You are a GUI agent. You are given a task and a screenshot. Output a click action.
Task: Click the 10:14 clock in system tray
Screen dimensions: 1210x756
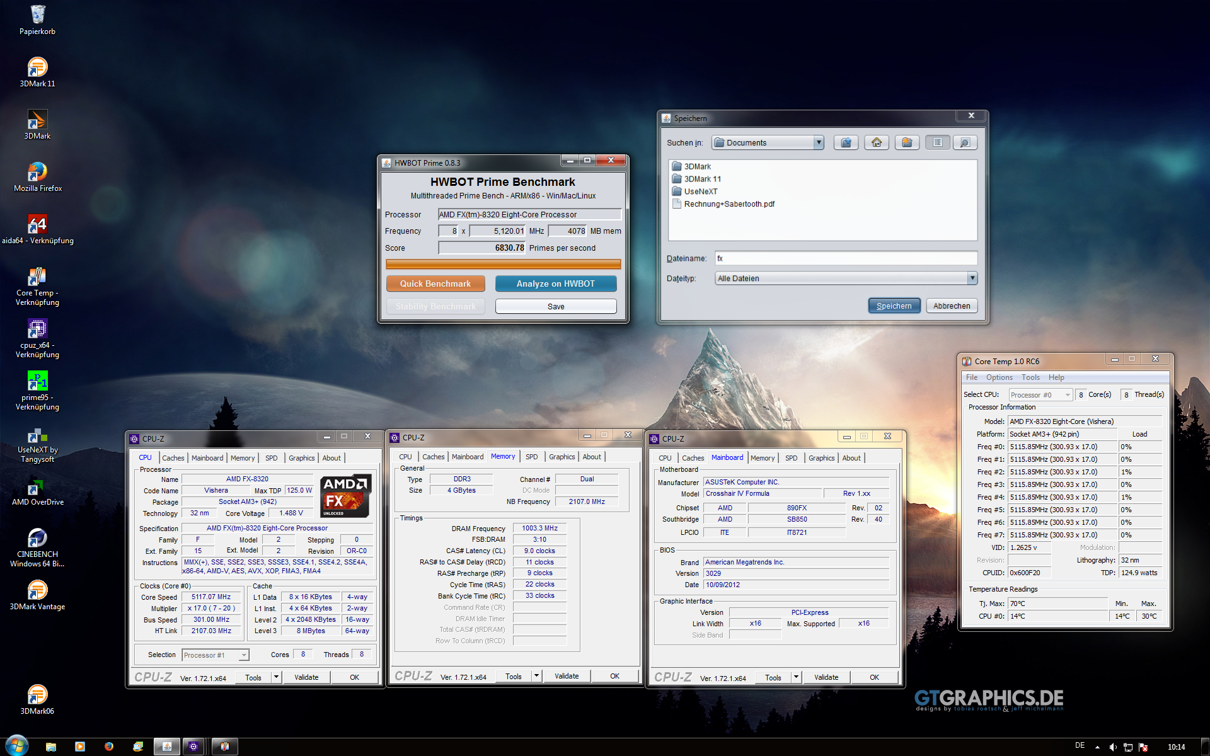(x=1176, y=747)
